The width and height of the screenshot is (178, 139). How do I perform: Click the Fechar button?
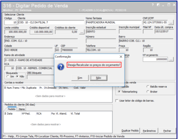[x=167, y=131]
